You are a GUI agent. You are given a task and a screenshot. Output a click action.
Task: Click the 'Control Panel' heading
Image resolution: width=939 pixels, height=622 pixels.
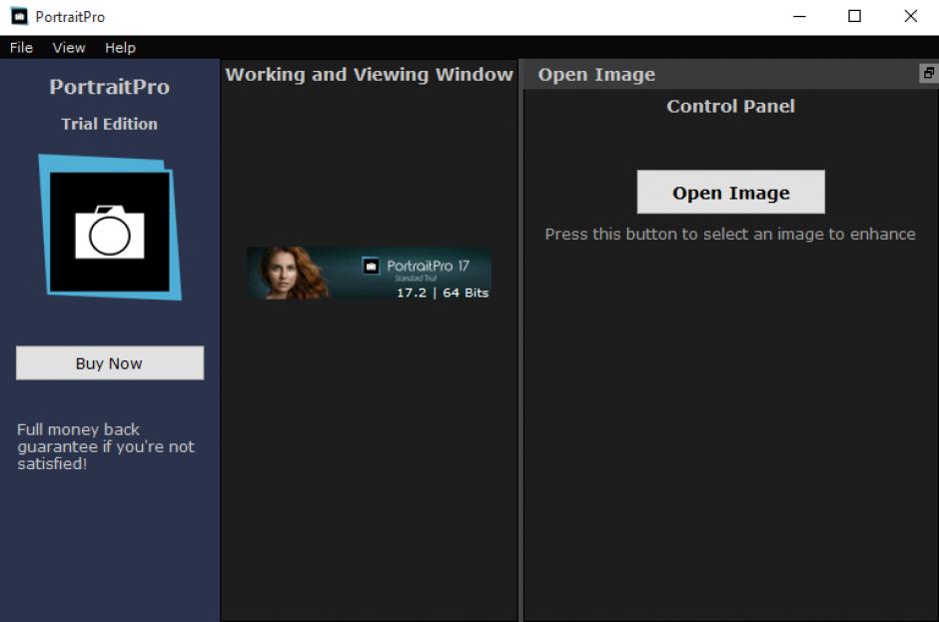(x=730, y=106)
